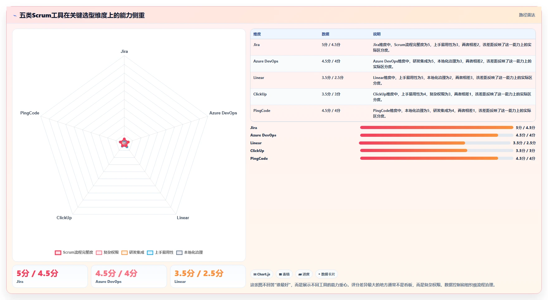Click the Linear table row
Image resolution: width=548 pixels, height=300 pixels.
pyautogui.click(x=393, y=80)
